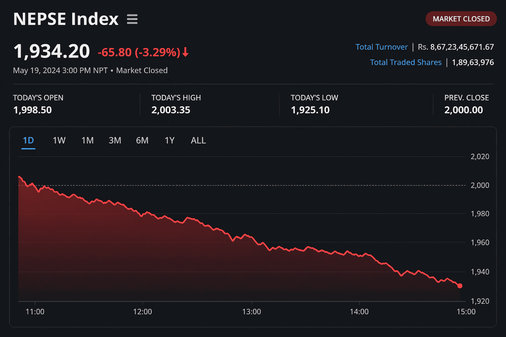Screen dimensions: 506x337
Task: Reselect the 1D chart range
Action: (28, 140)
